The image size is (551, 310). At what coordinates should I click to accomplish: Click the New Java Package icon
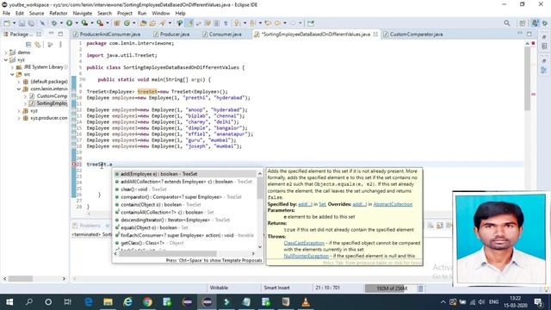(117, 23)
